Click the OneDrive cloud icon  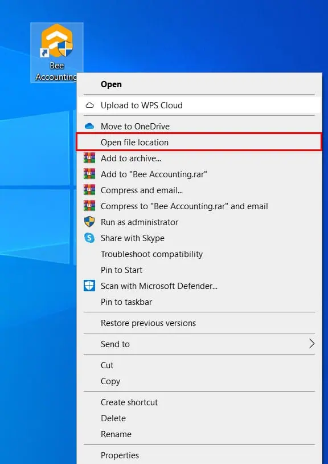89,127
